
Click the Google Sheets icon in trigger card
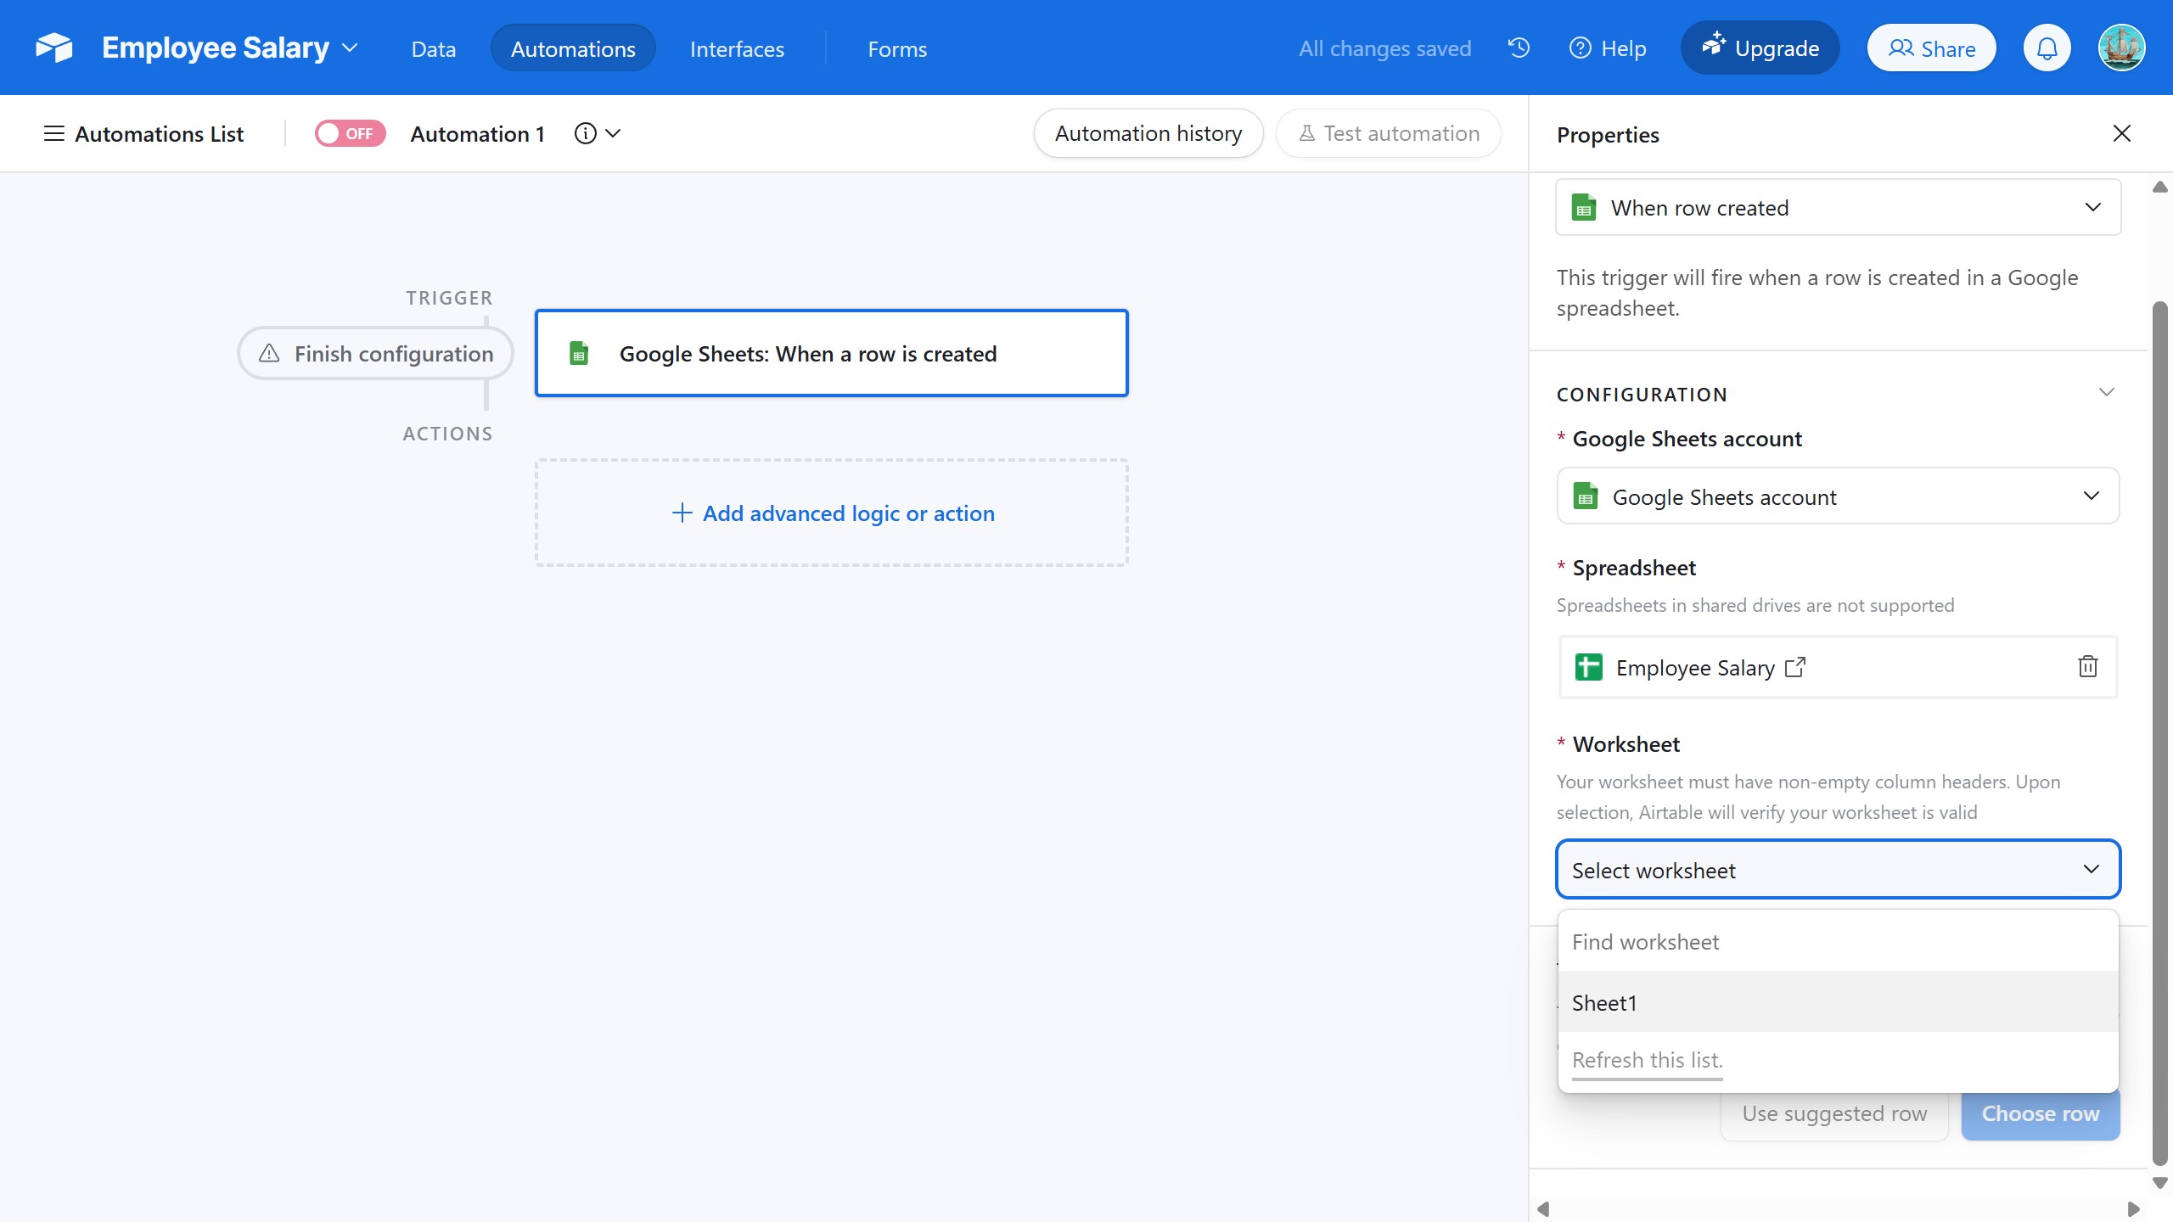pyautogui.click(x=579, y=353)
